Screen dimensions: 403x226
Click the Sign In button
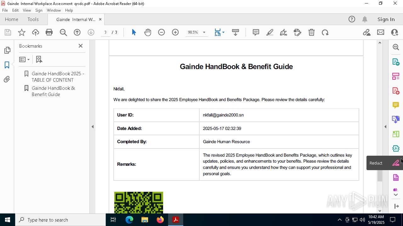[x=386, y=19]
